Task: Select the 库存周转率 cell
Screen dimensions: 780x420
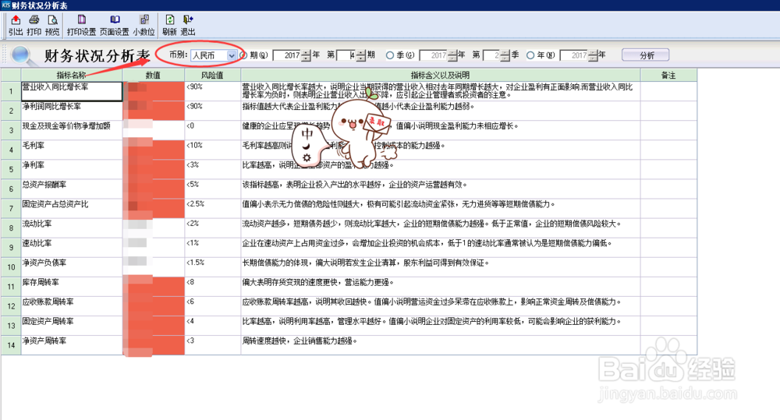Action: (x=72, y=286)
